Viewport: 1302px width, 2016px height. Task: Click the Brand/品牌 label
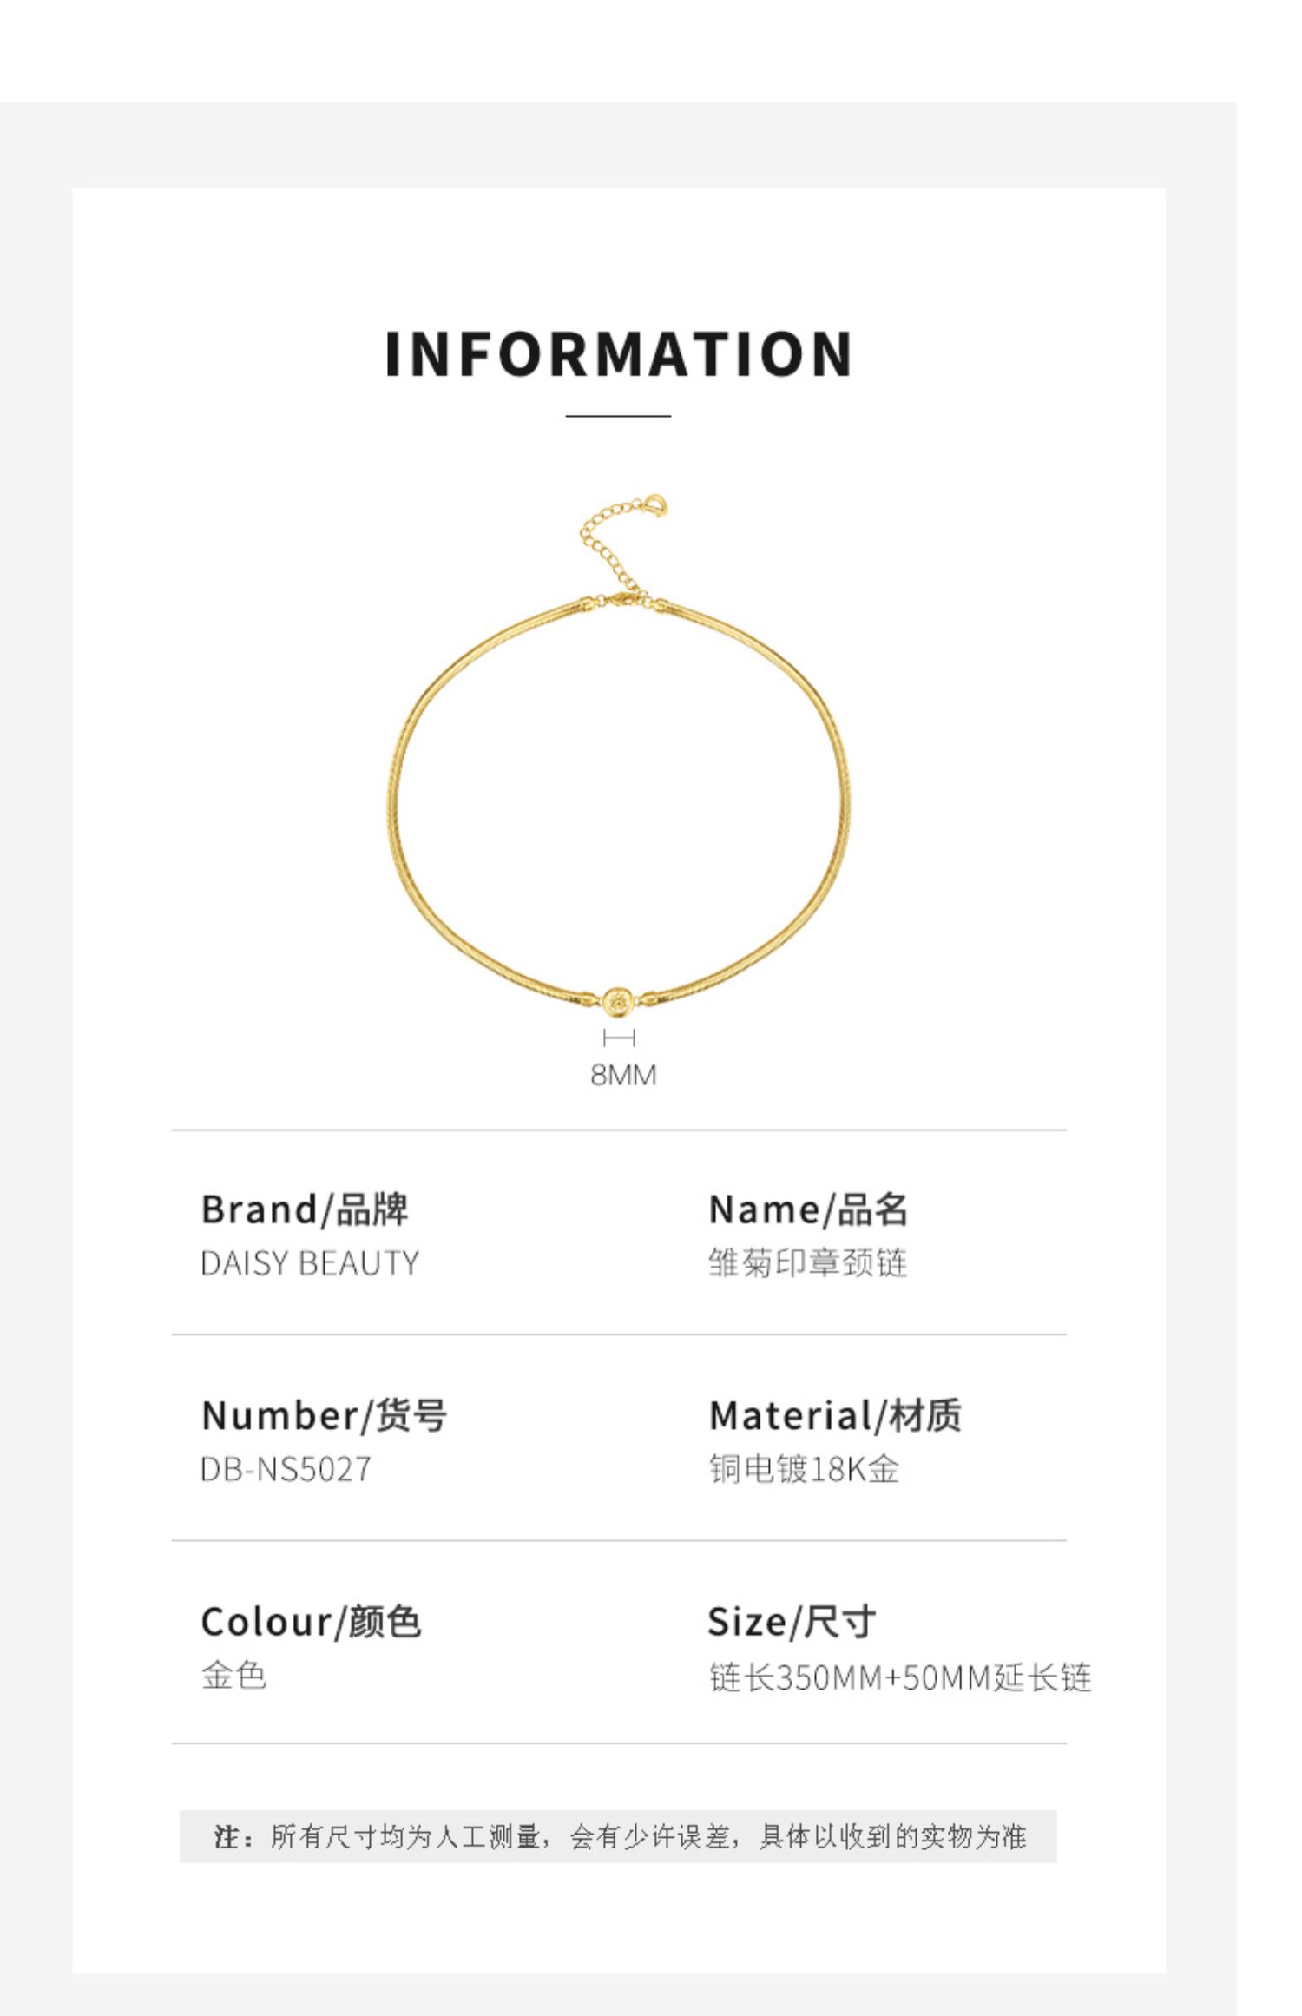click(x=305, y=1209)
